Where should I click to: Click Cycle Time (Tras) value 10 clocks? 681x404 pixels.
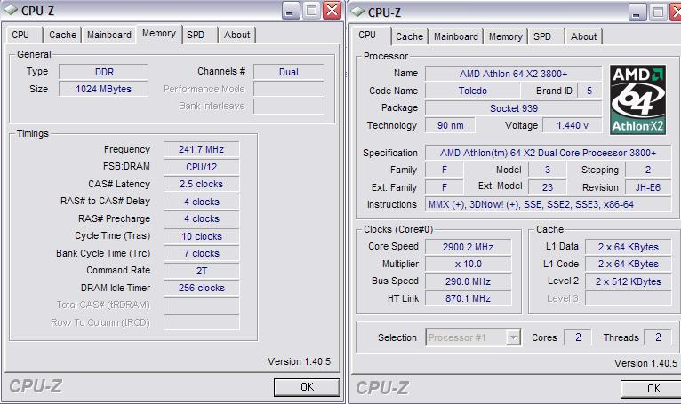coord(201,236)
